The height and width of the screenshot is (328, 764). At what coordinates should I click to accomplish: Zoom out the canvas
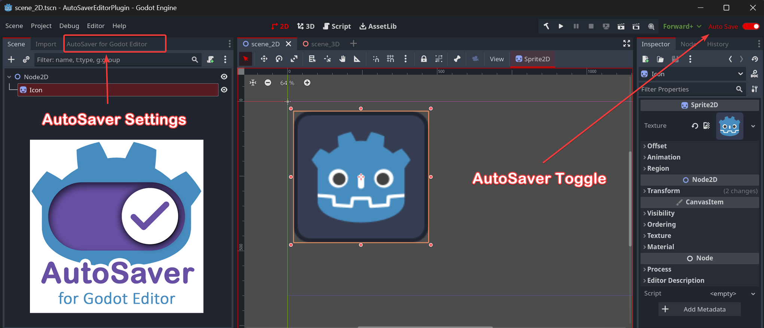(x=268, y=83)
